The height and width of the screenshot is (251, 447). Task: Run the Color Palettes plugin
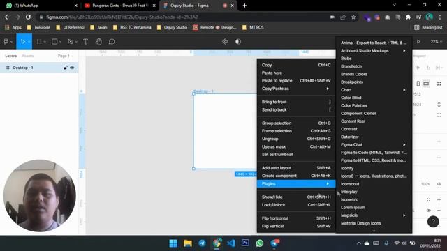click(x=374, y=105)
